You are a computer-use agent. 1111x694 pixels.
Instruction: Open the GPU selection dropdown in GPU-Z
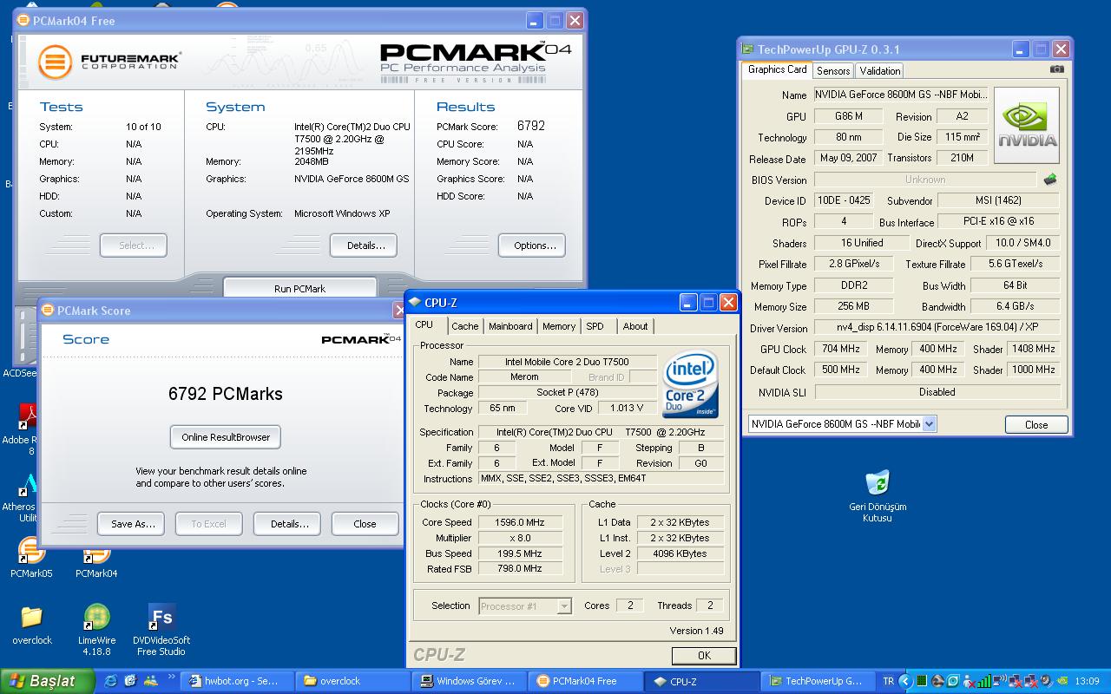(929, 424)
